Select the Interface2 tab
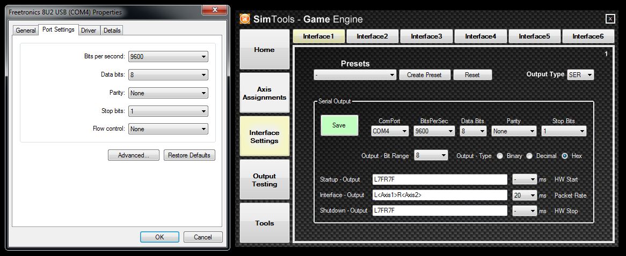The width and height of the screenshot is (626, 256). tap(372, 36)
